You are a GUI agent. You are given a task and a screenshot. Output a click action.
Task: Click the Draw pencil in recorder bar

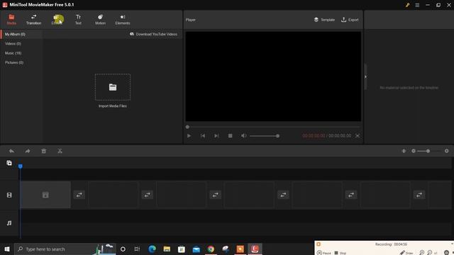(x=406, y=253)
